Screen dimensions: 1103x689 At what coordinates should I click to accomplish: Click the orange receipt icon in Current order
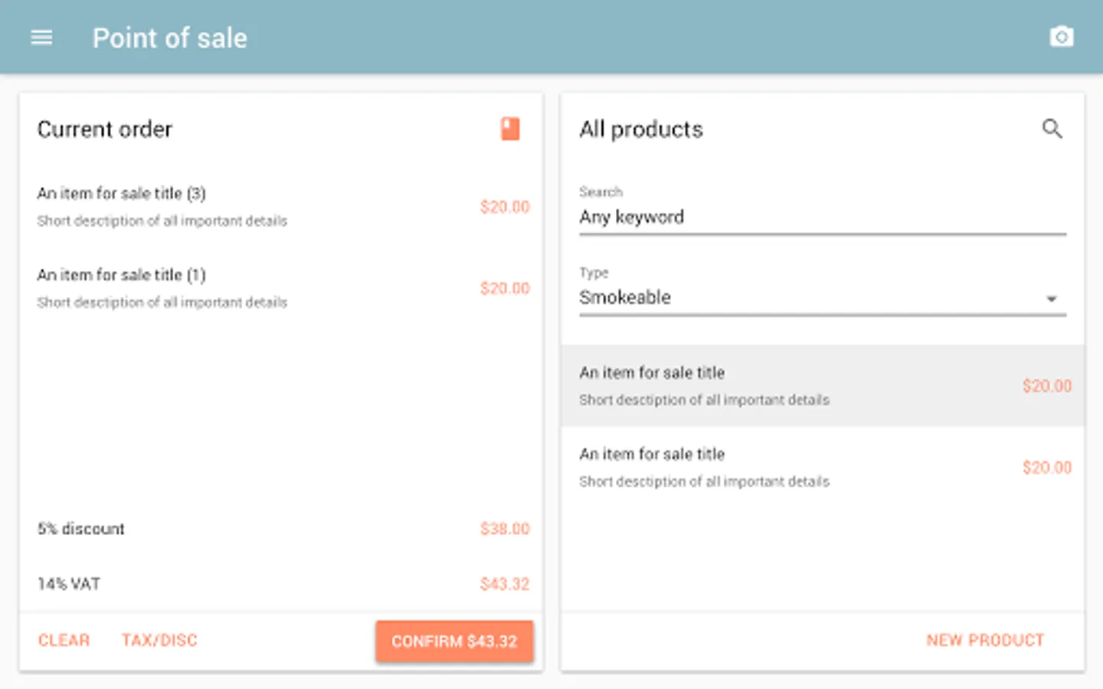tap(510, 129)
